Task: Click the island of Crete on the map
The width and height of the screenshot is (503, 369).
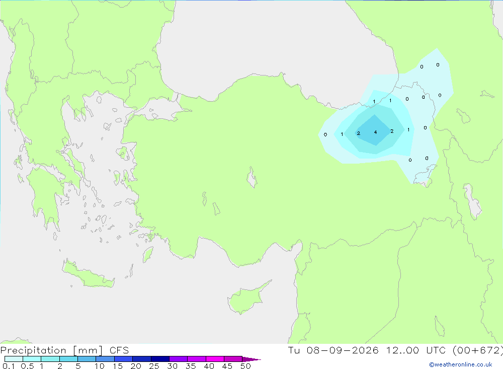Action: (88, 274)
